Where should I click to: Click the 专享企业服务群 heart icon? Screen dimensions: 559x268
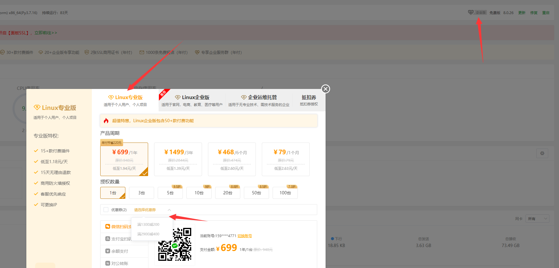[x=197, y=52]
